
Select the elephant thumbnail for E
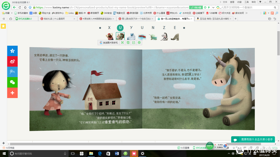(x=175, y=37)
